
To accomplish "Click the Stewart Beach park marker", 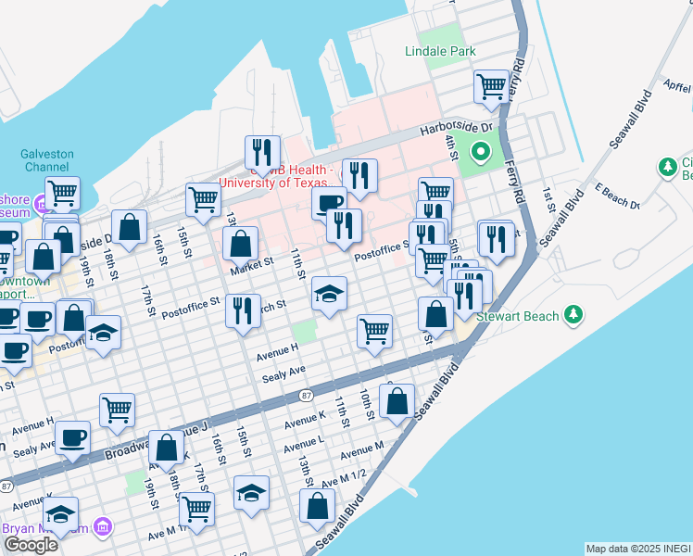I will [x=574, y=316].
